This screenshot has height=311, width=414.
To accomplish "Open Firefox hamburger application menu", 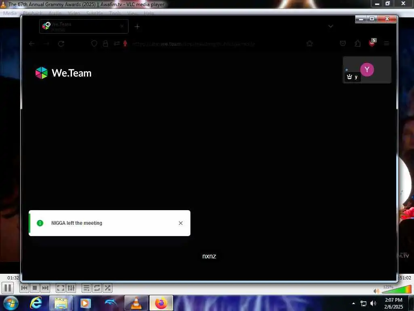I will (x=387, y=43).
